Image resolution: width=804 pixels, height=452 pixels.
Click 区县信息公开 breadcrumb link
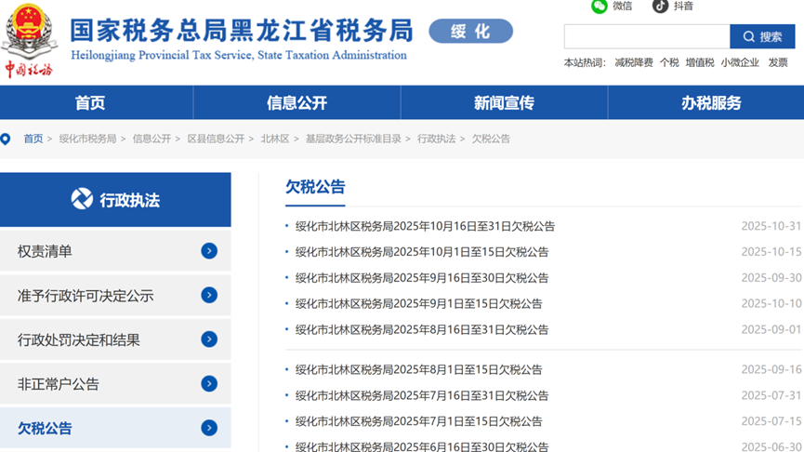(216, 139)
